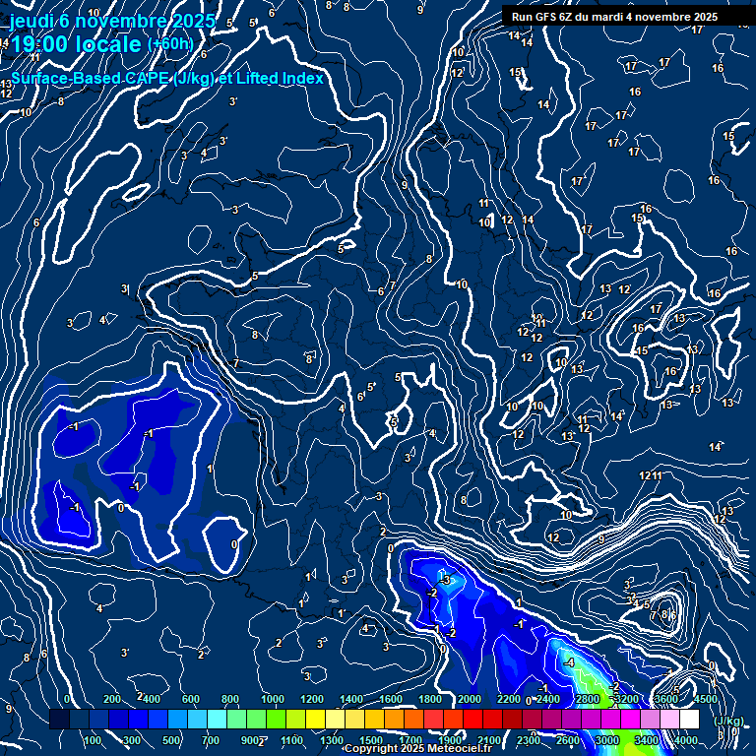This screenshot has width=756, height=756.
Task: Click the '19:00 locale' time text
Action: pyautogui.click(x=76, y=44)
